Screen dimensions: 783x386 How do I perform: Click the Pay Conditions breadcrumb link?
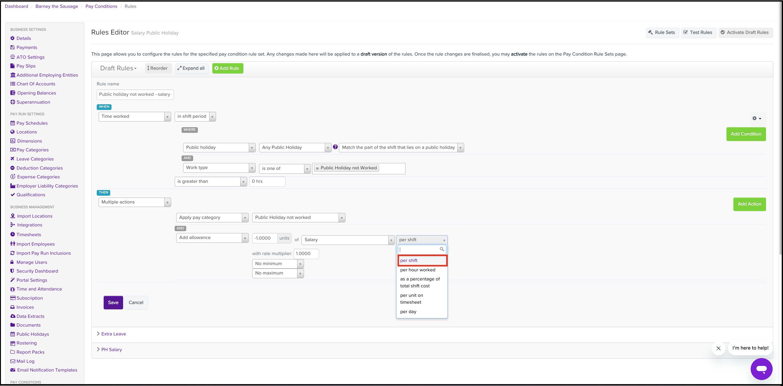101,6
